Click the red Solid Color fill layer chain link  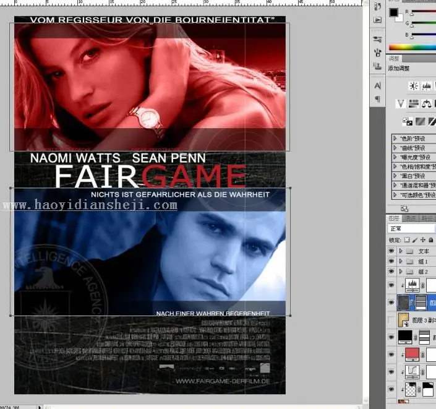tap(422, 355)
